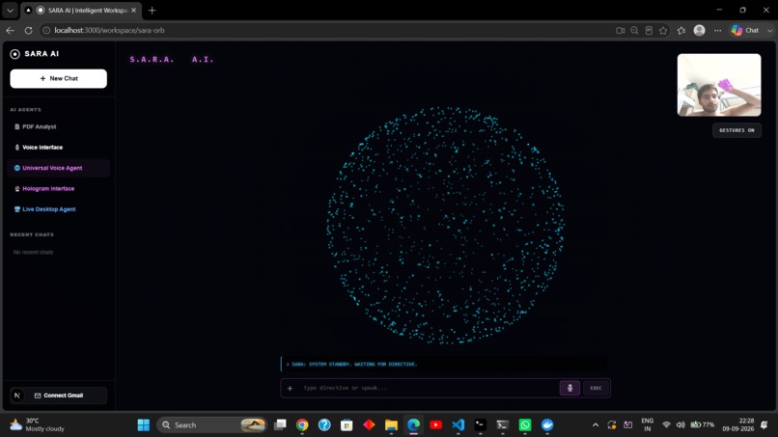Open File Explorer from taskbar
Screen dimensions: 778x437
point(392,425)
